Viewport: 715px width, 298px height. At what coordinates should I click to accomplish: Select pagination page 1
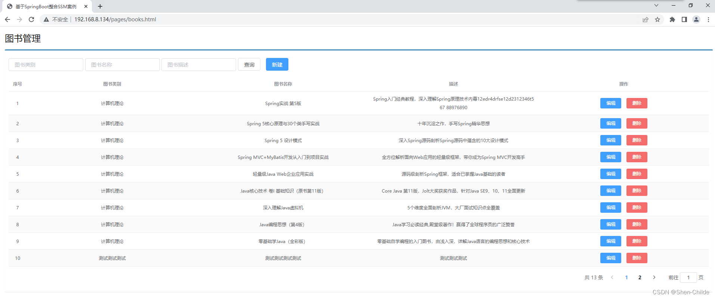pyautogui.click(x=626, y=277)
